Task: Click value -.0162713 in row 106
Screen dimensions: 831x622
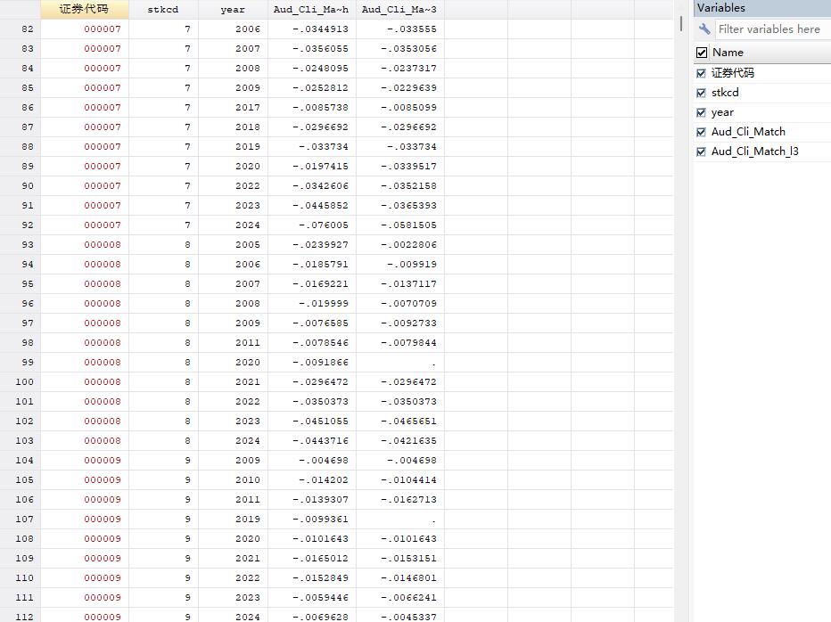Action: [x=399, y=500]
